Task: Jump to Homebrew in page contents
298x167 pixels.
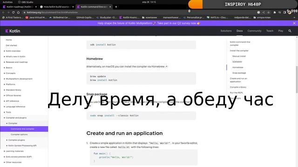Action: (x=237, y=67)
